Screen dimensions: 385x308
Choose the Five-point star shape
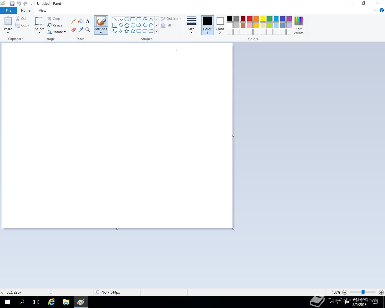[127, 31]
